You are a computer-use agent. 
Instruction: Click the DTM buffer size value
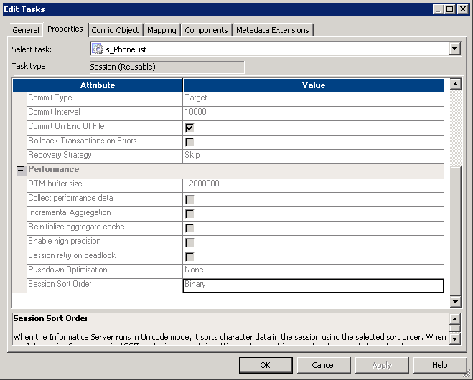pos(313,184)
